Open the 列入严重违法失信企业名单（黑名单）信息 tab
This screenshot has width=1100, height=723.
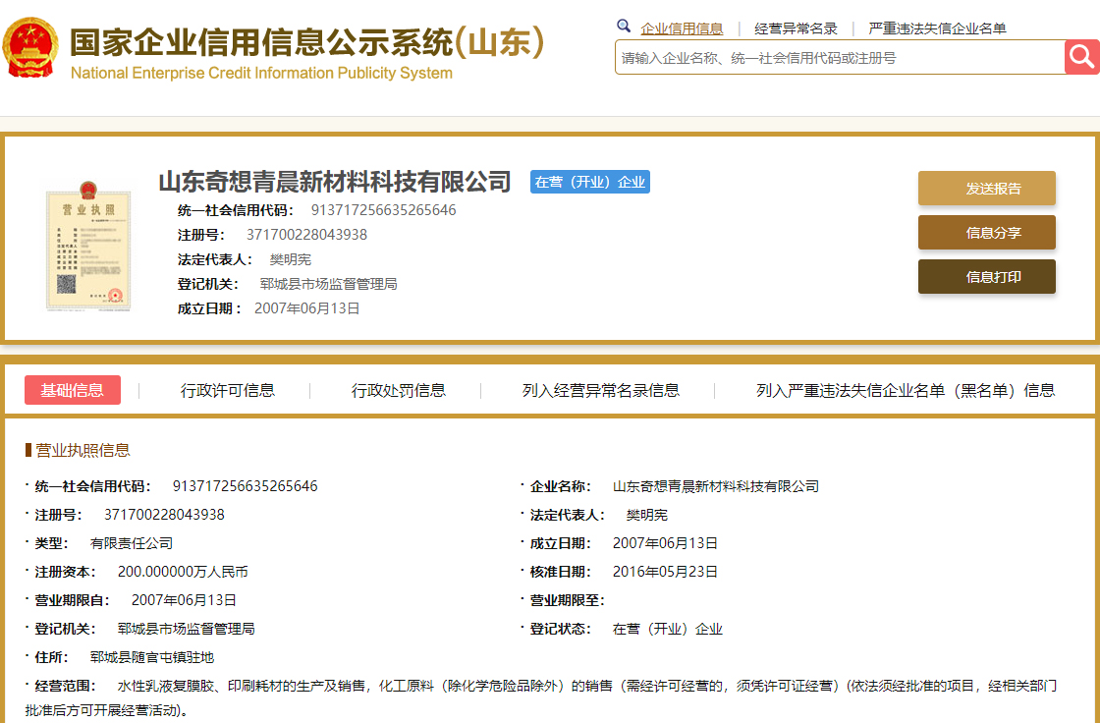point(905,390)
